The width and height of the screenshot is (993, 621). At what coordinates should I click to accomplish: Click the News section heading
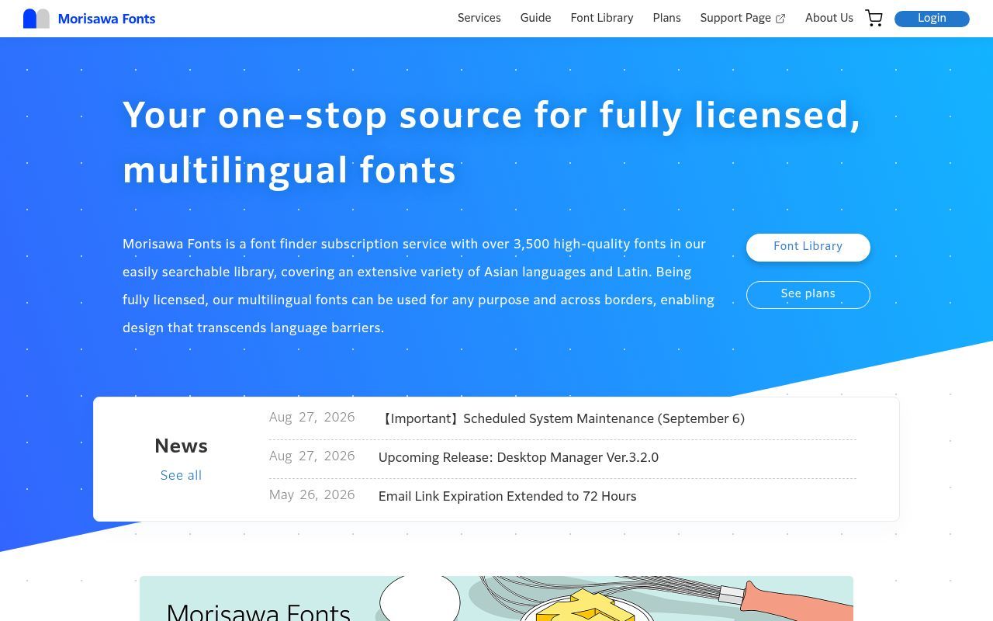coord(181,446)
